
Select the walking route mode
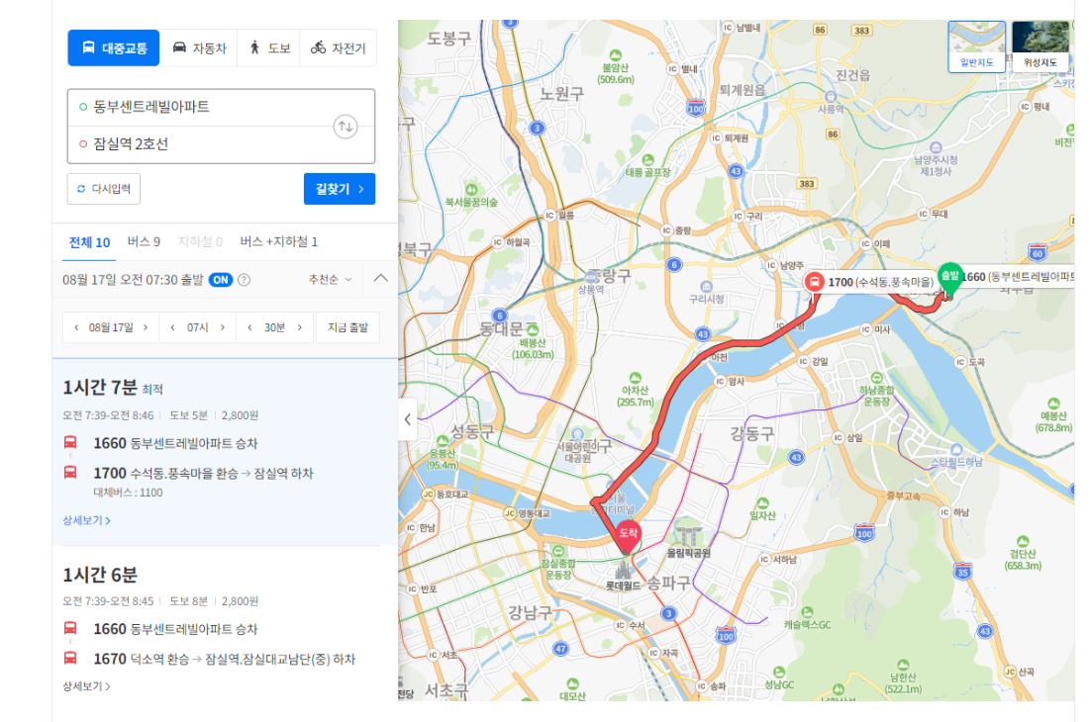(x=268, y=47)
